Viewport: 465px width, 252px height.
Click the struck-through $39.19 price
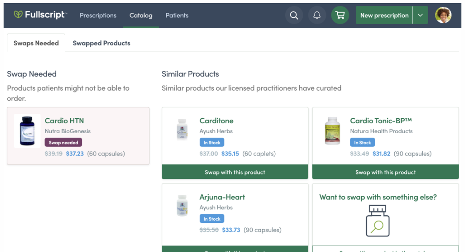[54, 153]
